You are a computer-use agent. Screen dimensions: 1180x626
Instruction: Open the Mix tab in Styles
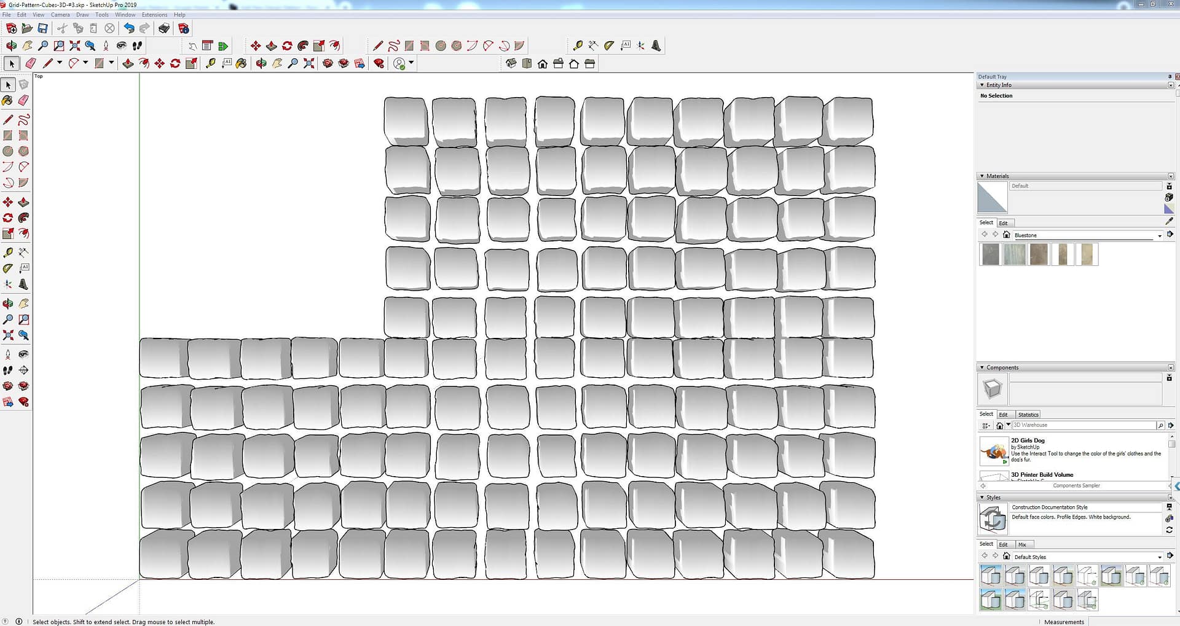coord(1022,545)
